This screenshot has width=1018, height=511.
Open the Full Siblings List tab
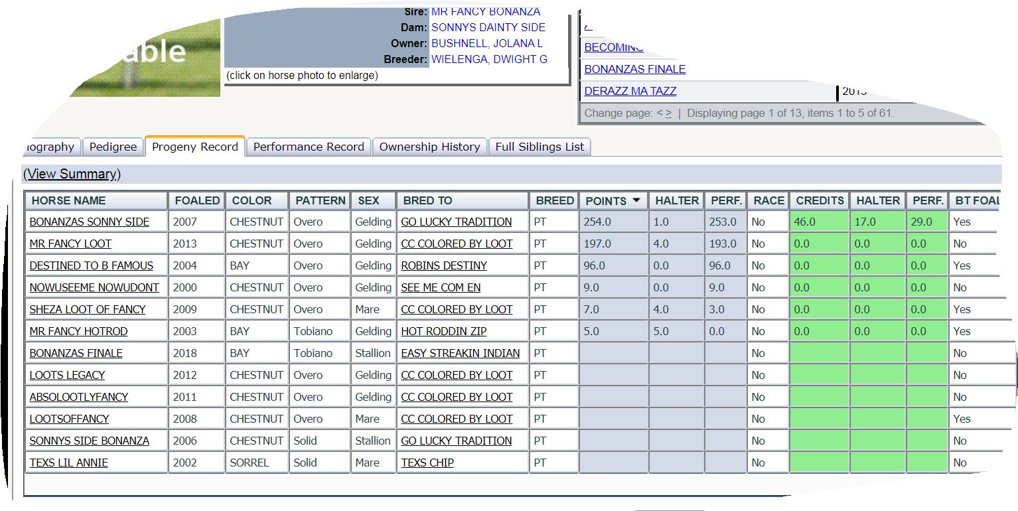coord(540,147)
